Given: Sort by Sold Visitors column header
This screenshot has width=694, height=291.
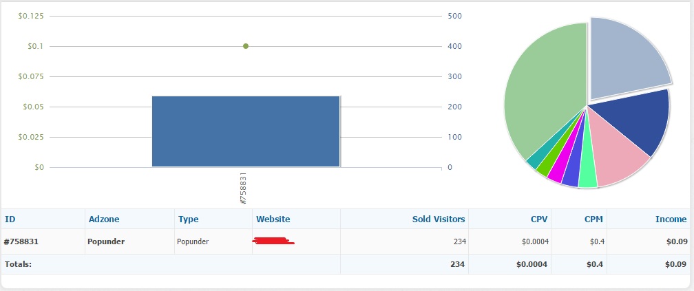Looking at the screenshot, I should [439, 219].
